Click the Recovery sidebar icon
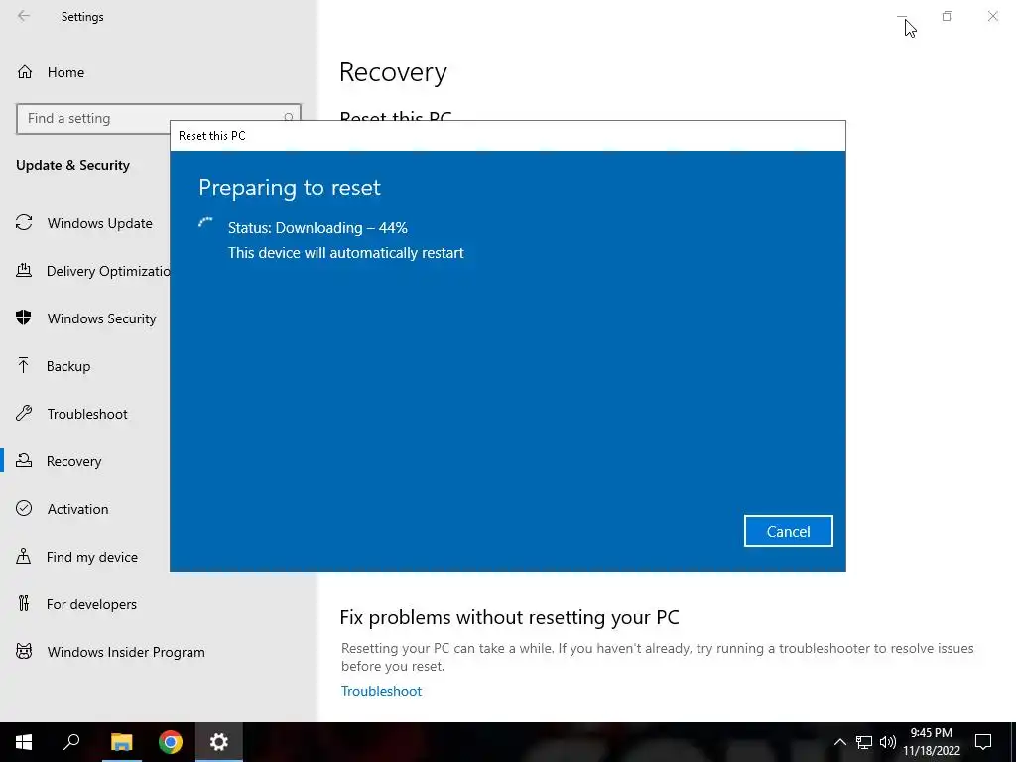This screenshot has height=762, width=1016. click(x=24, y=460)
